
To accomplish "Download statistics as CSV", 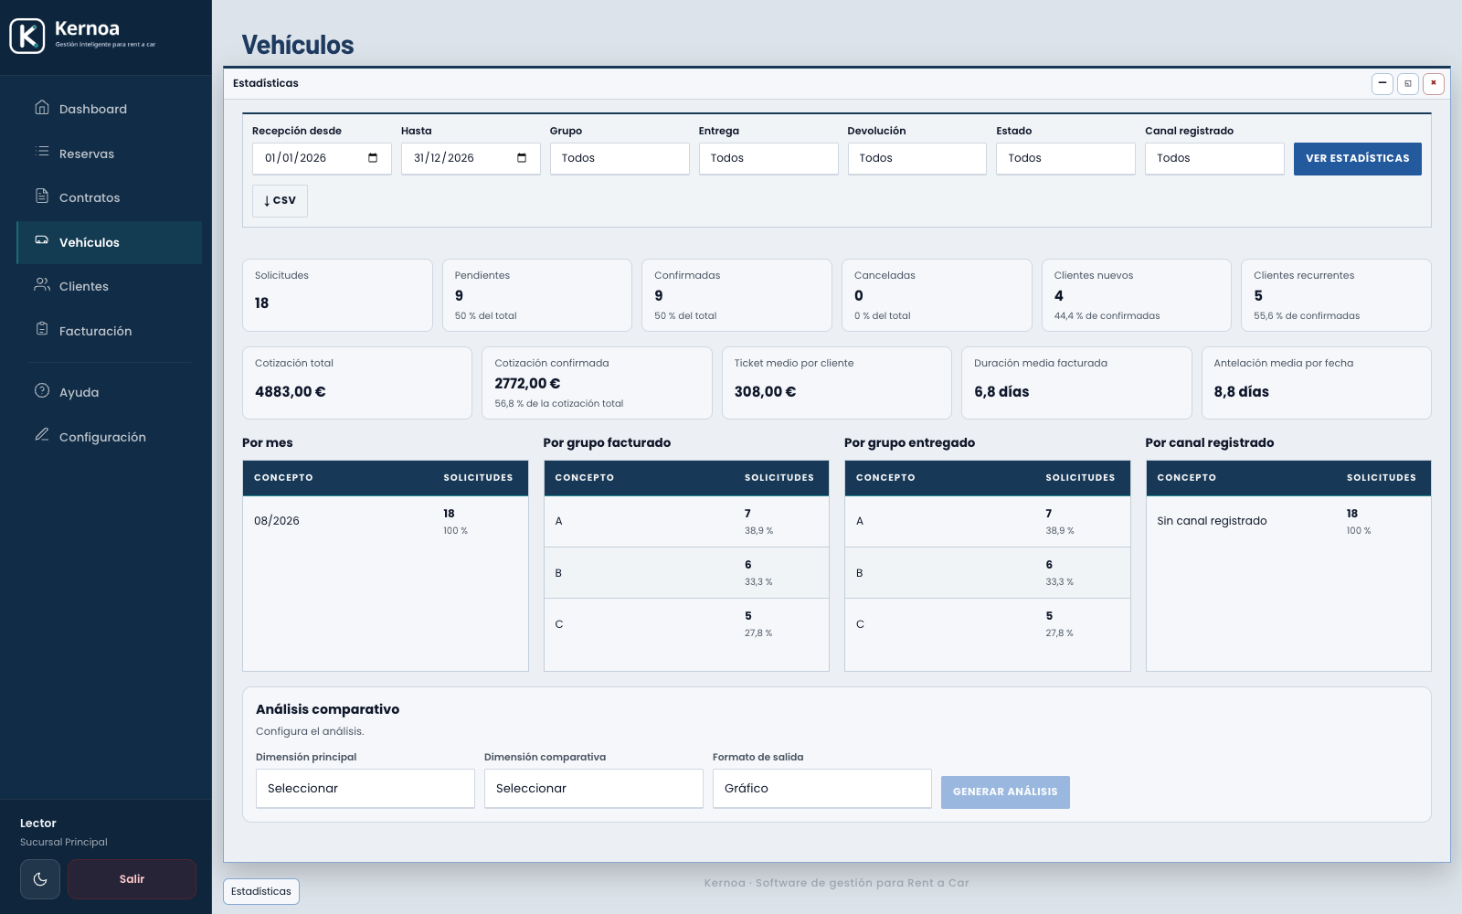I will click(x=280, y=201).
